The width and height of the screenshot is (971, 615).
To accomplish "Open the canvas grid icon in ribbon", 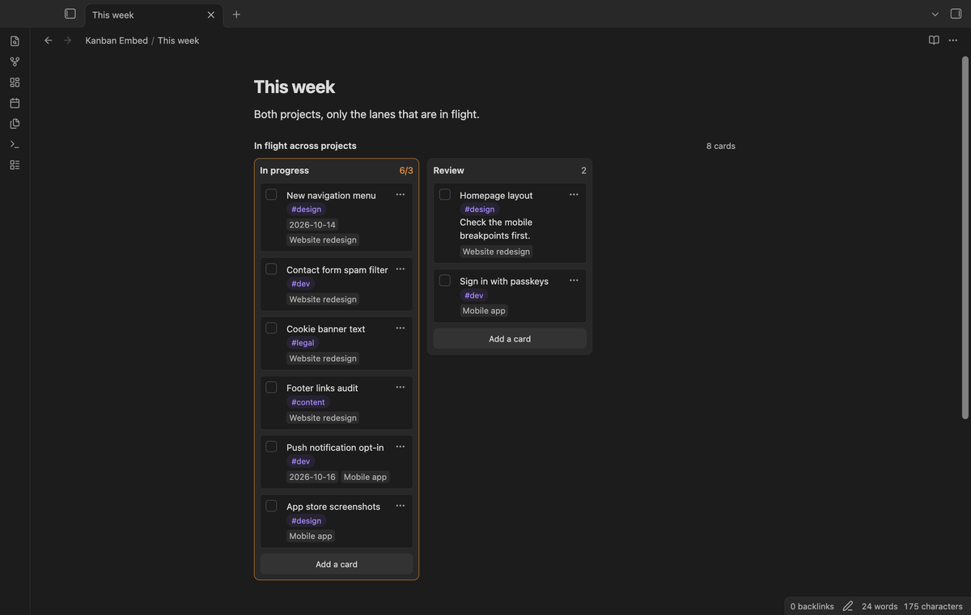I will pyautogui.click(x=15, y=83).
